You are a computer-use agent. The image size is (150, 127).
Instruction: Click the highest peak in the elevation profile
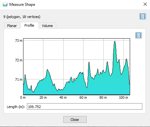[115, 41]
